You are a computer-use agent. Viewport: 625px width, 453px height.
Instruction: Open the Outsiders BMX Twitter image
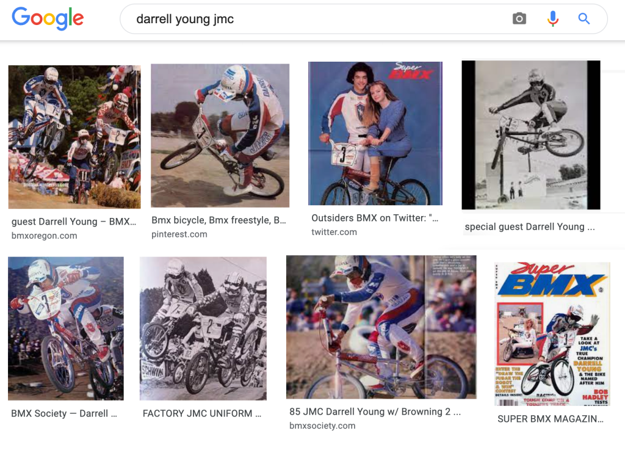click(x=375, y=133)
